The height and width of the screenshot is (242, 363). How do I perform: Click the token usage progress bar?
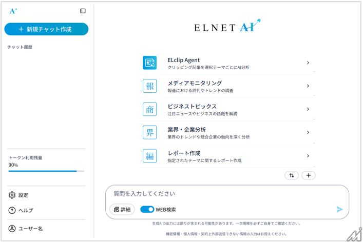[46, 171]
